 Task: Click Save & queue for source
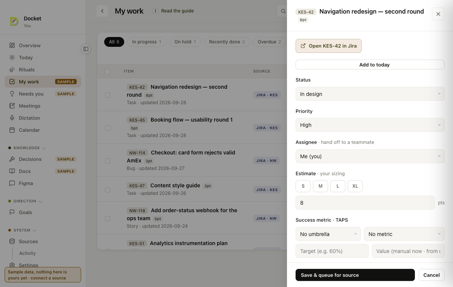pos(355,275)
